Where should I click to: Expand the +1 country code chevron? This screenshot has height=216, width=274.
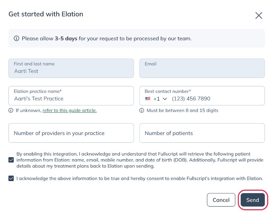165,99
